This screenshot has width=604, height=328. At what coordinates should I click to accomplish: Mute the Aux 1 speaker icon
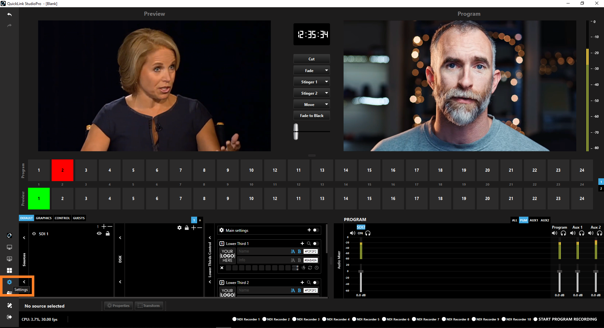coord(573,233)
